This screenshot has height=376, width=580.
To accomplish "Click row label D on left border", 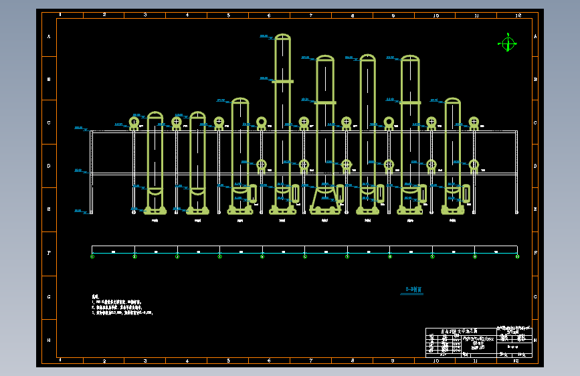I will [x=49, y=166].
